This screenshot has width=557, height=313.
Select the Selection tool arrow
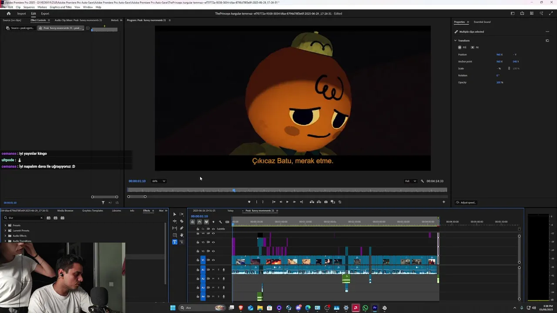[174, 214]
